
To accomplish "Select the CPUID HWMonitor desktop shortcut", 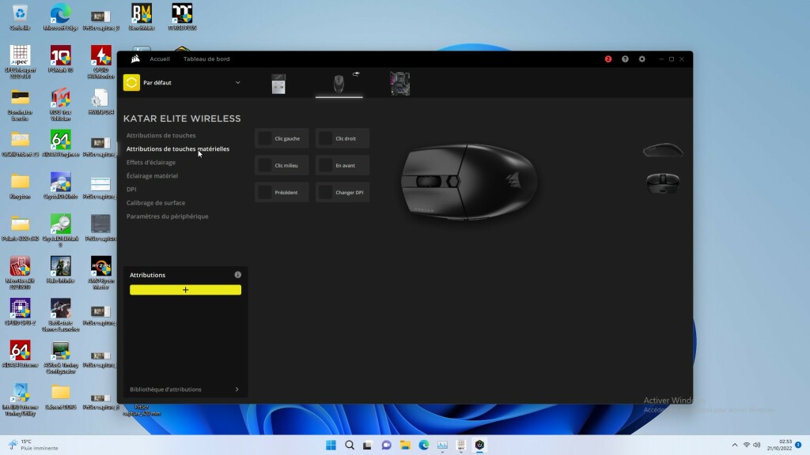I will [100, 62].
